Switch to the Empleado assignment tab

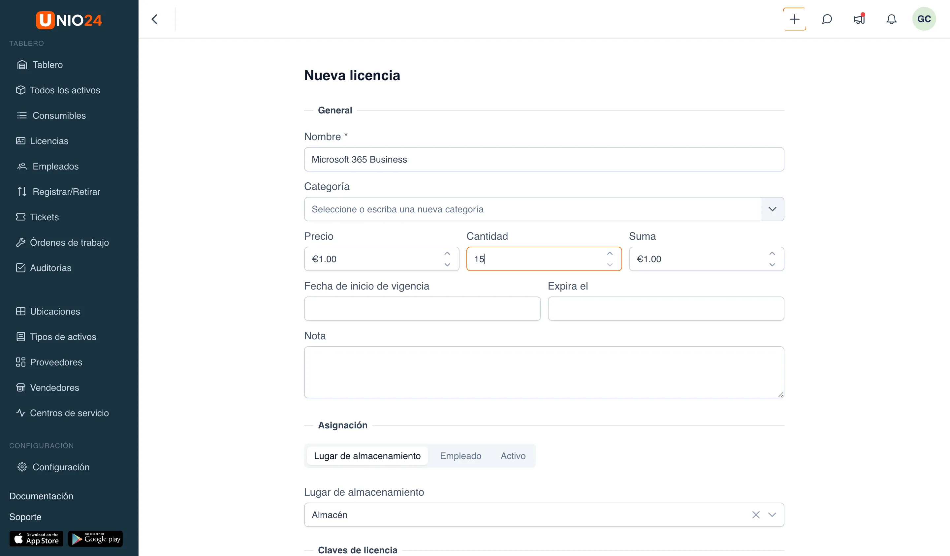(460, 456)
